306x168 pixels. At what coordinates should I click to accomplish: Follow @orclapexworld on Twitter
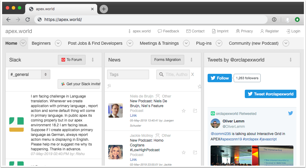(220, 78)
